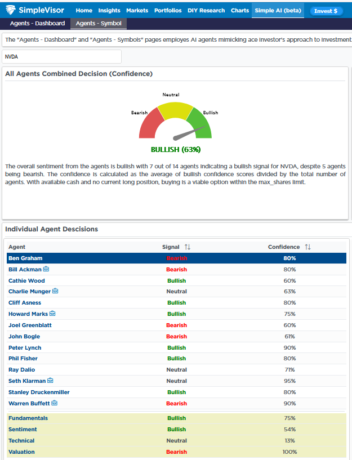Click briefcase icon next to Charlie Munger
This screenshot has height=460, width=352.
click(55, 292)
